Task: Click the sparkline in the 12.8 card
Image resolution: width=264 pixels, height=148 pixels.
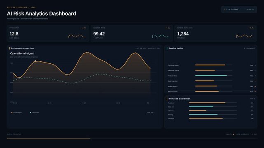Action: point(77,36)
